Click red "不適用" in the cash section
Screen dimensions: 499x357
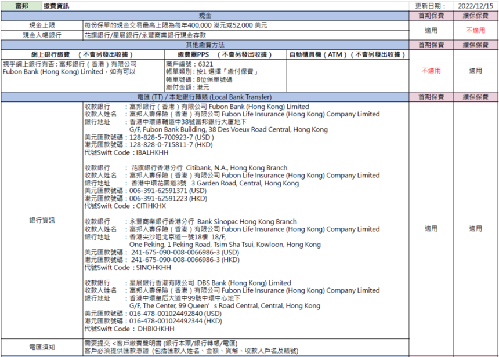coord(475,31)
